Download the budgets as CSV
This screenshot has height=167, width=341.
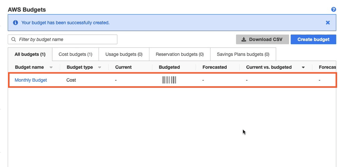(262, 40)
